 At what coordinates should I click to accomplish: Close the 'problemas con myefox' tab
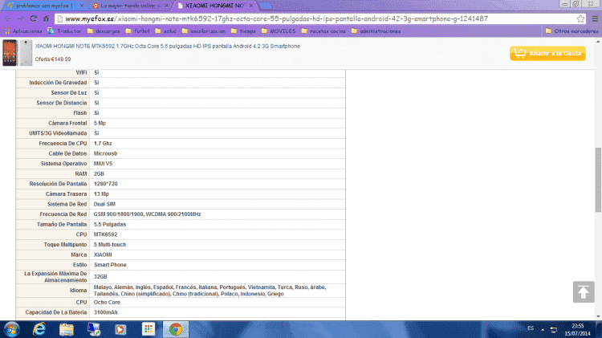click(81, 6)
